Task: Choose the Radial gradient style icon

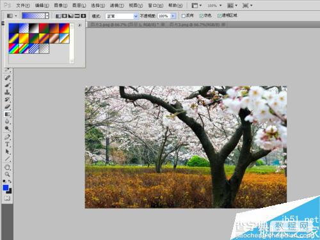Action: pos(65,16)
